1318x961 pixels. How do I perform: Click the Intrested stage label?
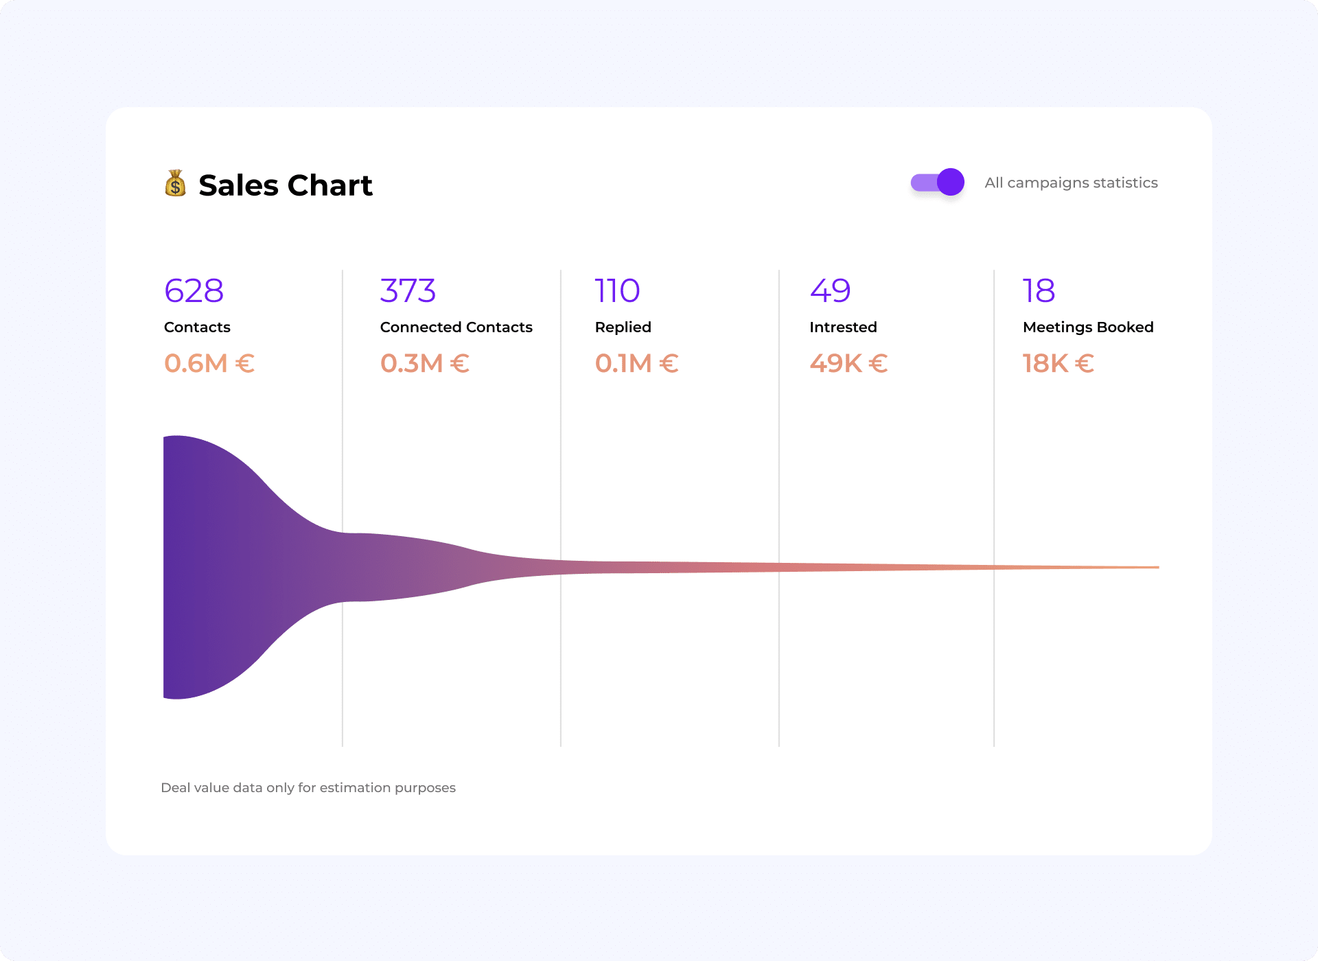(x=843, y=327)
